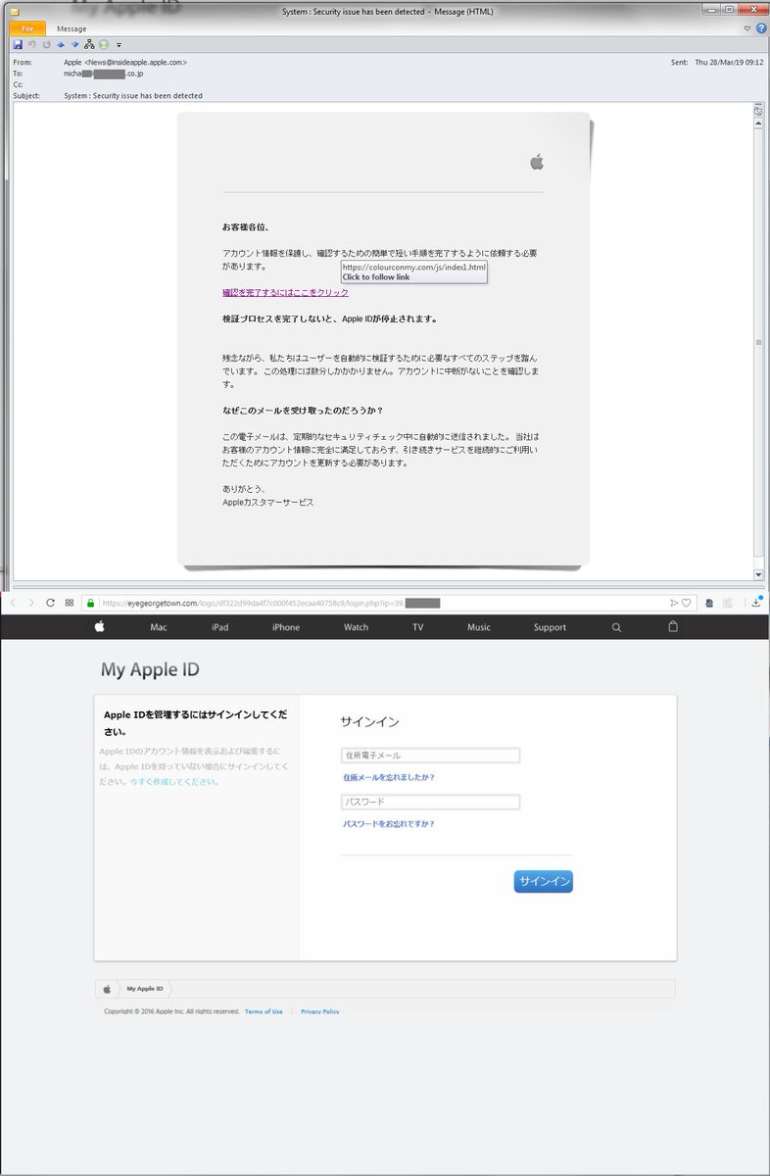Click the sender address News@insideapple.apple.com
Viewport: 770px width, 1176px height.
click(x=125, y=62)
